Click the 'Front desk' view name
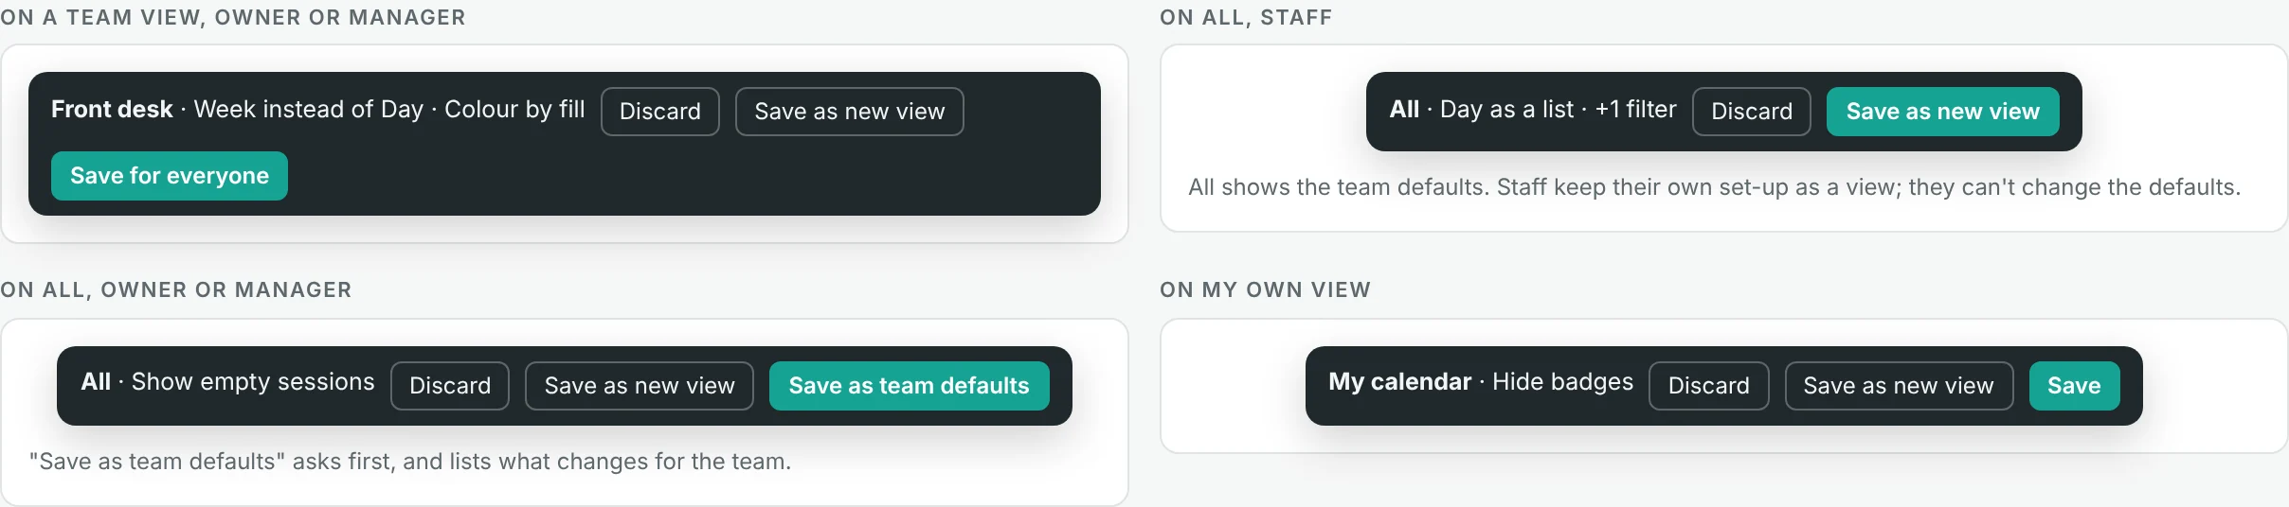 112,110
